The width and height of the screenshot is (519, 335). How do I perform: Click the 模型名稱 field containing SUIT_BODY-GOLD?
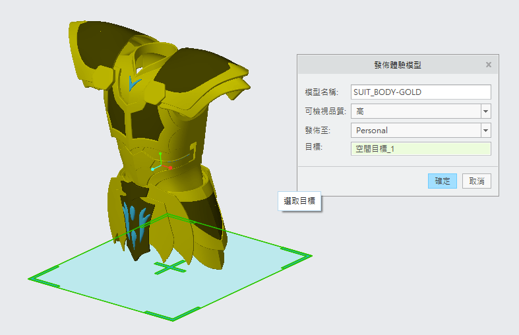pos(421,92)
